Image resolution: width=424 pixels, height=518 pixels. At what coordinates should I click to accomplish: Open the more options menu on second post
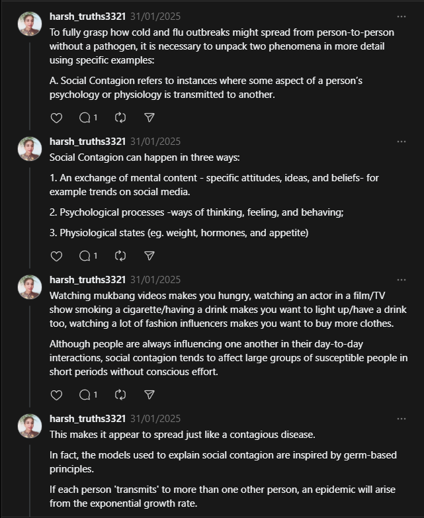coord(402,142)
